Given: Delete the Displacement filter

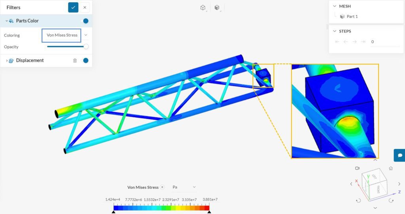Looking at the screenshot, I should 75,60.
